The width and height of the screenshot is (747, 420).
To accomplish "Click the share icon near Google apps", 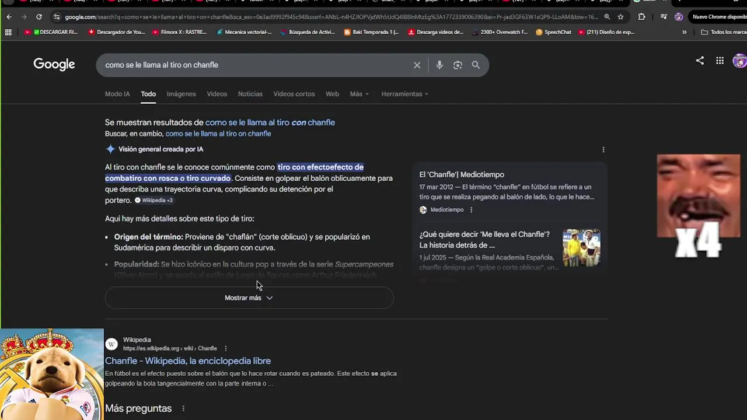I will (x=700, y=61).
